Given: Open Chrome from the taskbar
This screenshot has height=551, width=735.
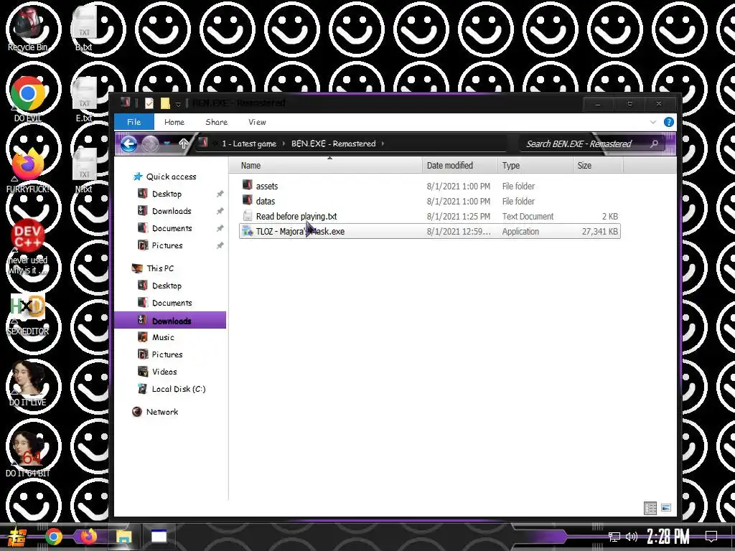Looking at the screenshot, I should coord(53,537).
